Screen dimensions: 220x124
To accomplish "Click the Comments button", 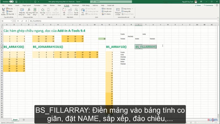I will pos(208,5).
